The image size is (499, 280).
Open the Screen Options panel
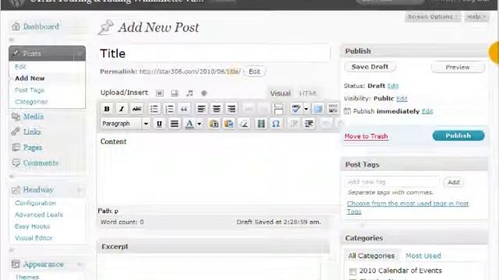[x=433, y=16]
